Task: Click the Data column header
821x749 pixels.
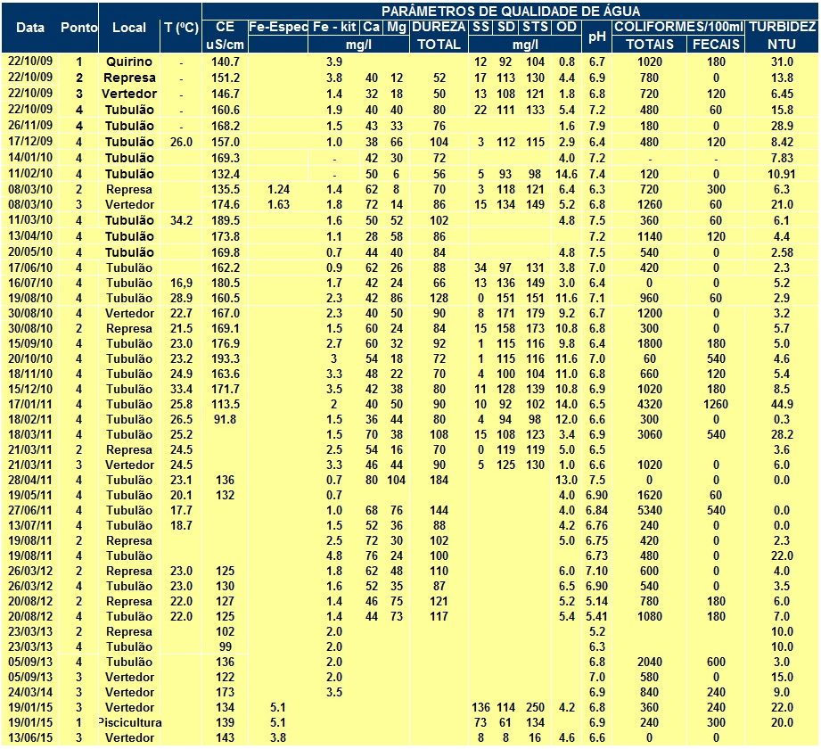Action: pyautogui.click(x=30, y=28)
